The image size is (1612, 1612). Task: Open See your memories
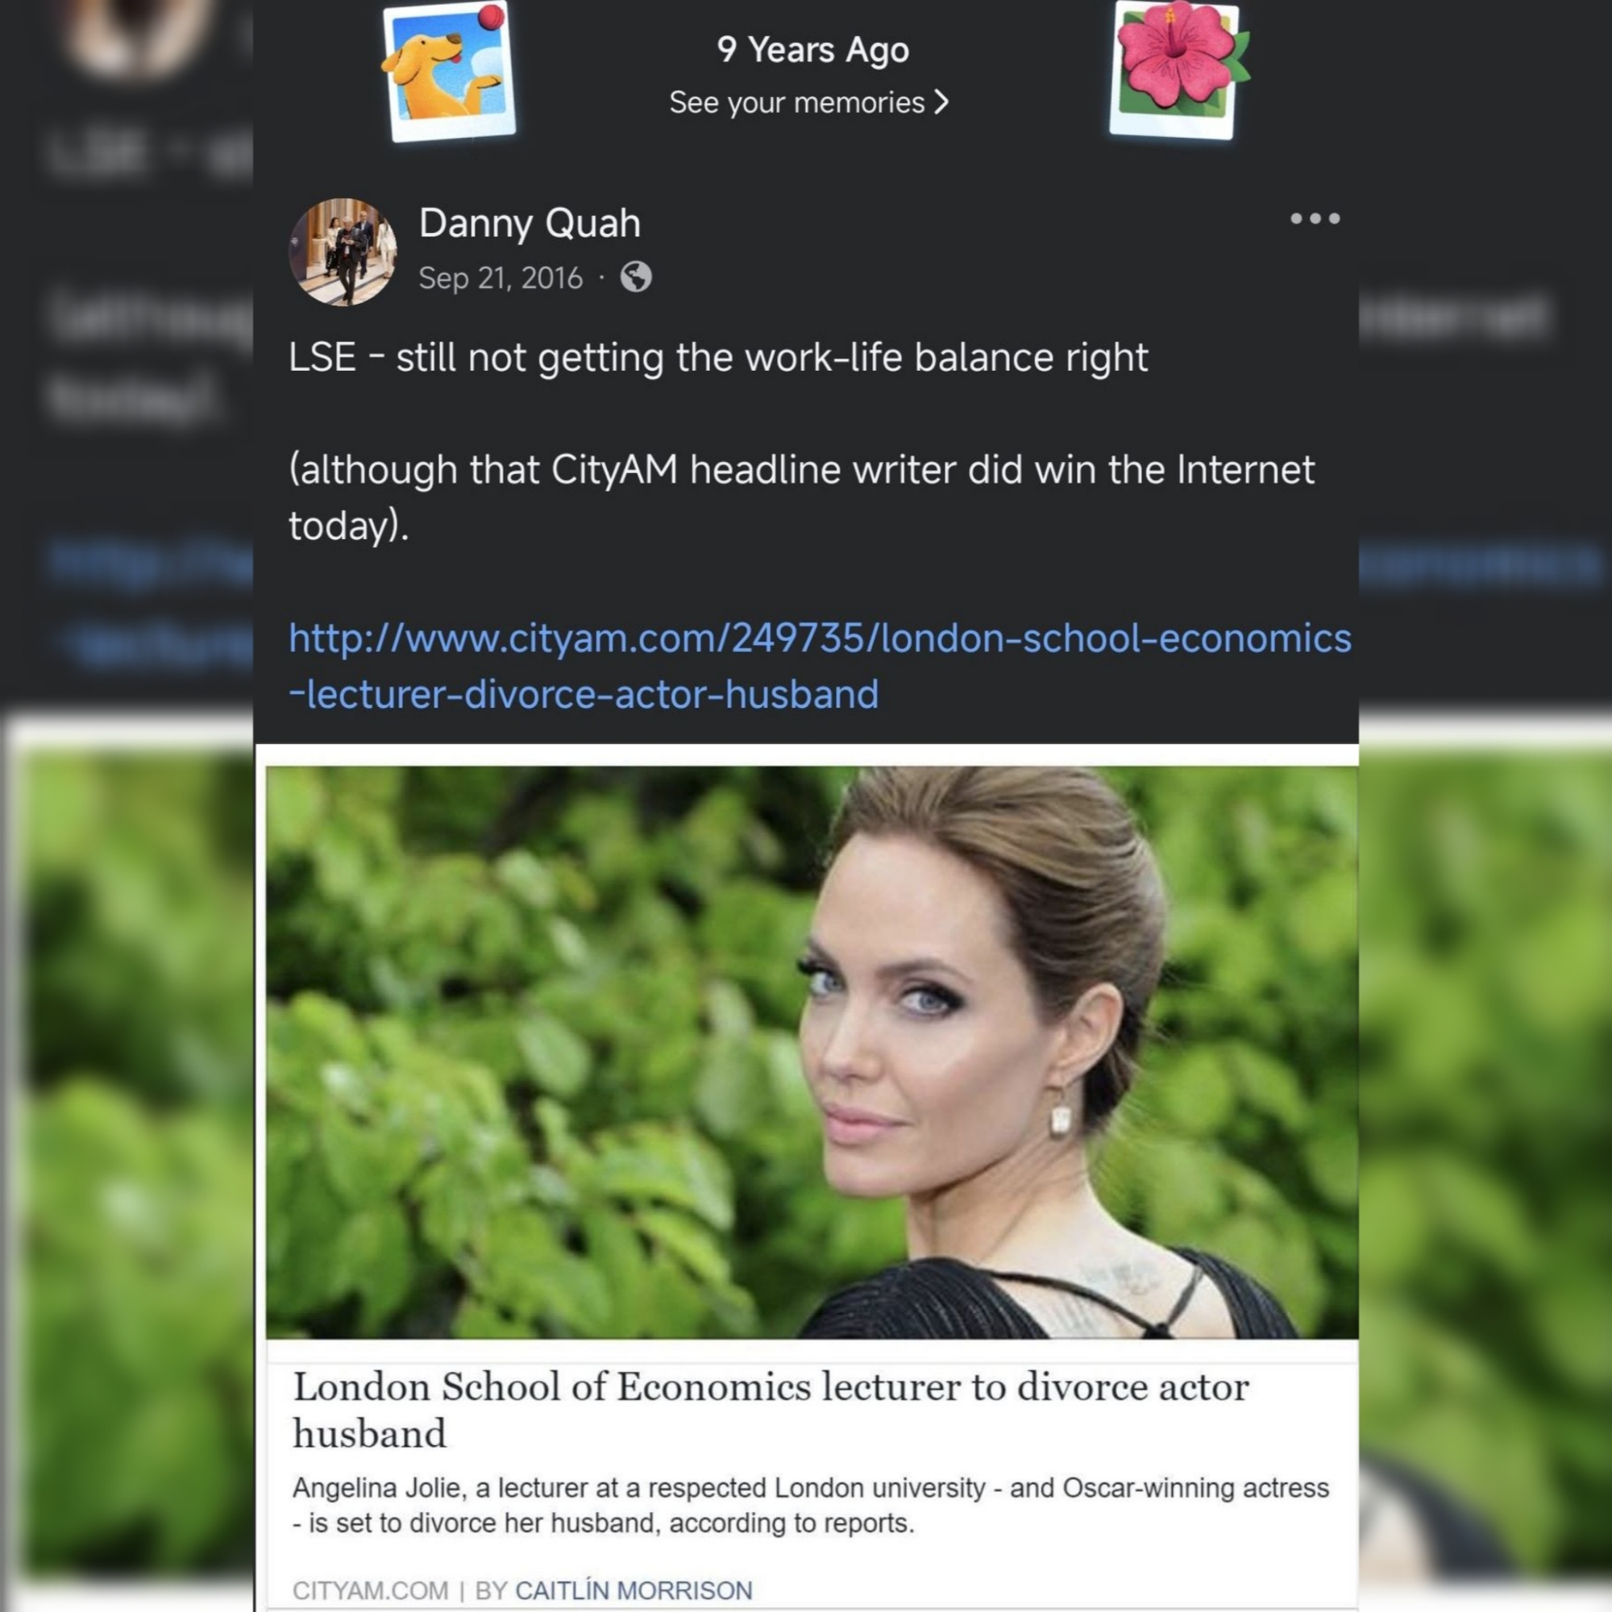click(x=809, y=102)
